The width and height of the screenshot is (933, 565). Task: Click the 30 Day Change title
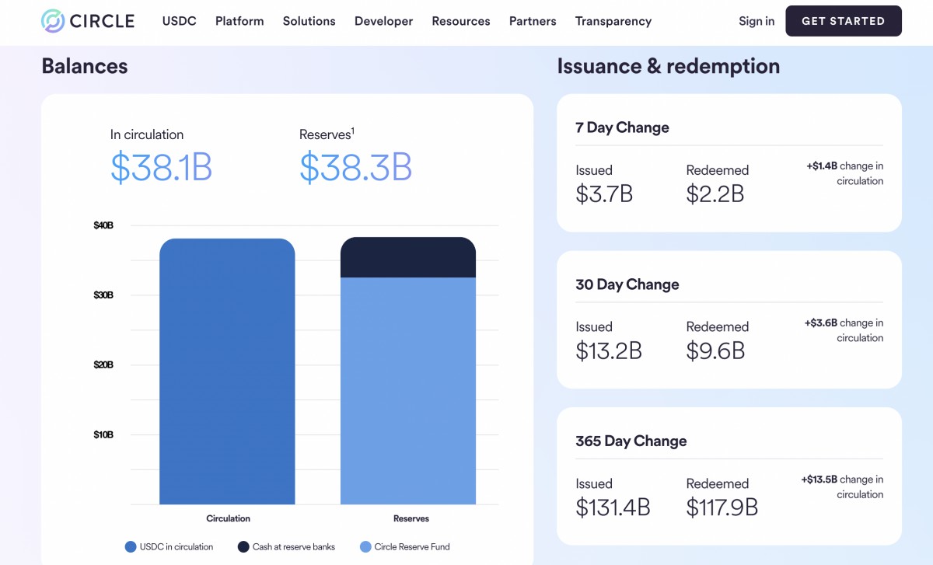pyautogui.click(x=627, y=284)
